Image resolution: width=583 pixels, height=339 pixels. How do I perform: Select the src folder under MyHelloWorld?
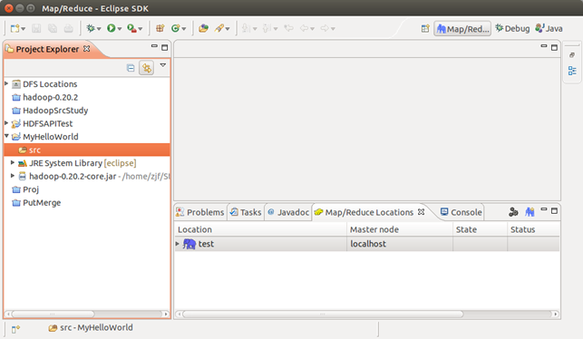tap(87, 150)
